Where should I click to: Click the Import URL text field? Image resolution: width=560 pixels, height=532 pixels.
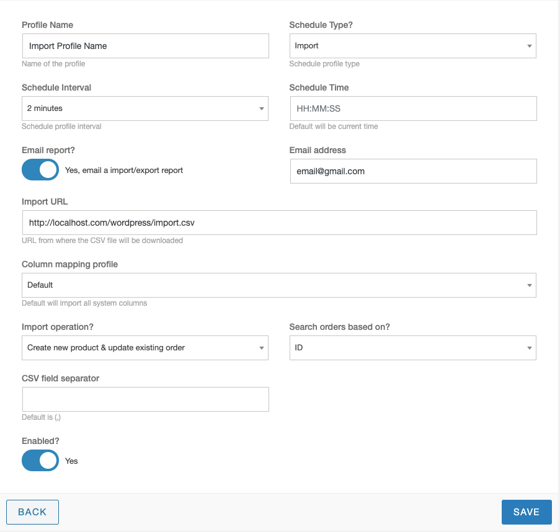click(280, 223)
